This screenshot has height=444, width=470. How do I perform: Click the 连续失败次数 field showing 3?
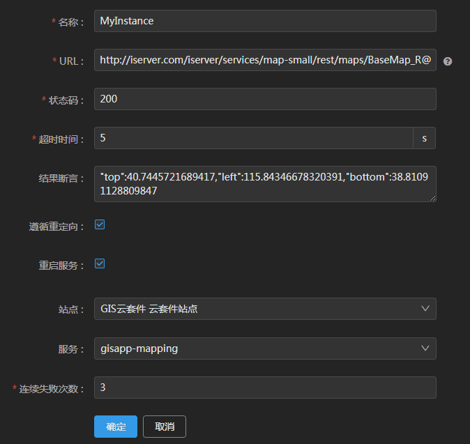click(x=265, y=388)
